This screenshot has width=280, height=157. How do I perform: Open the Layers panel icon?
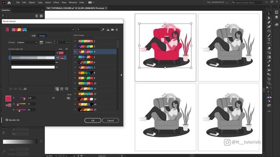tap(276, 17)
